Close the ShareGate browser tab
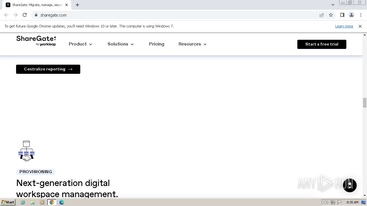The image size is (367, 206). [x=67, y=5]
